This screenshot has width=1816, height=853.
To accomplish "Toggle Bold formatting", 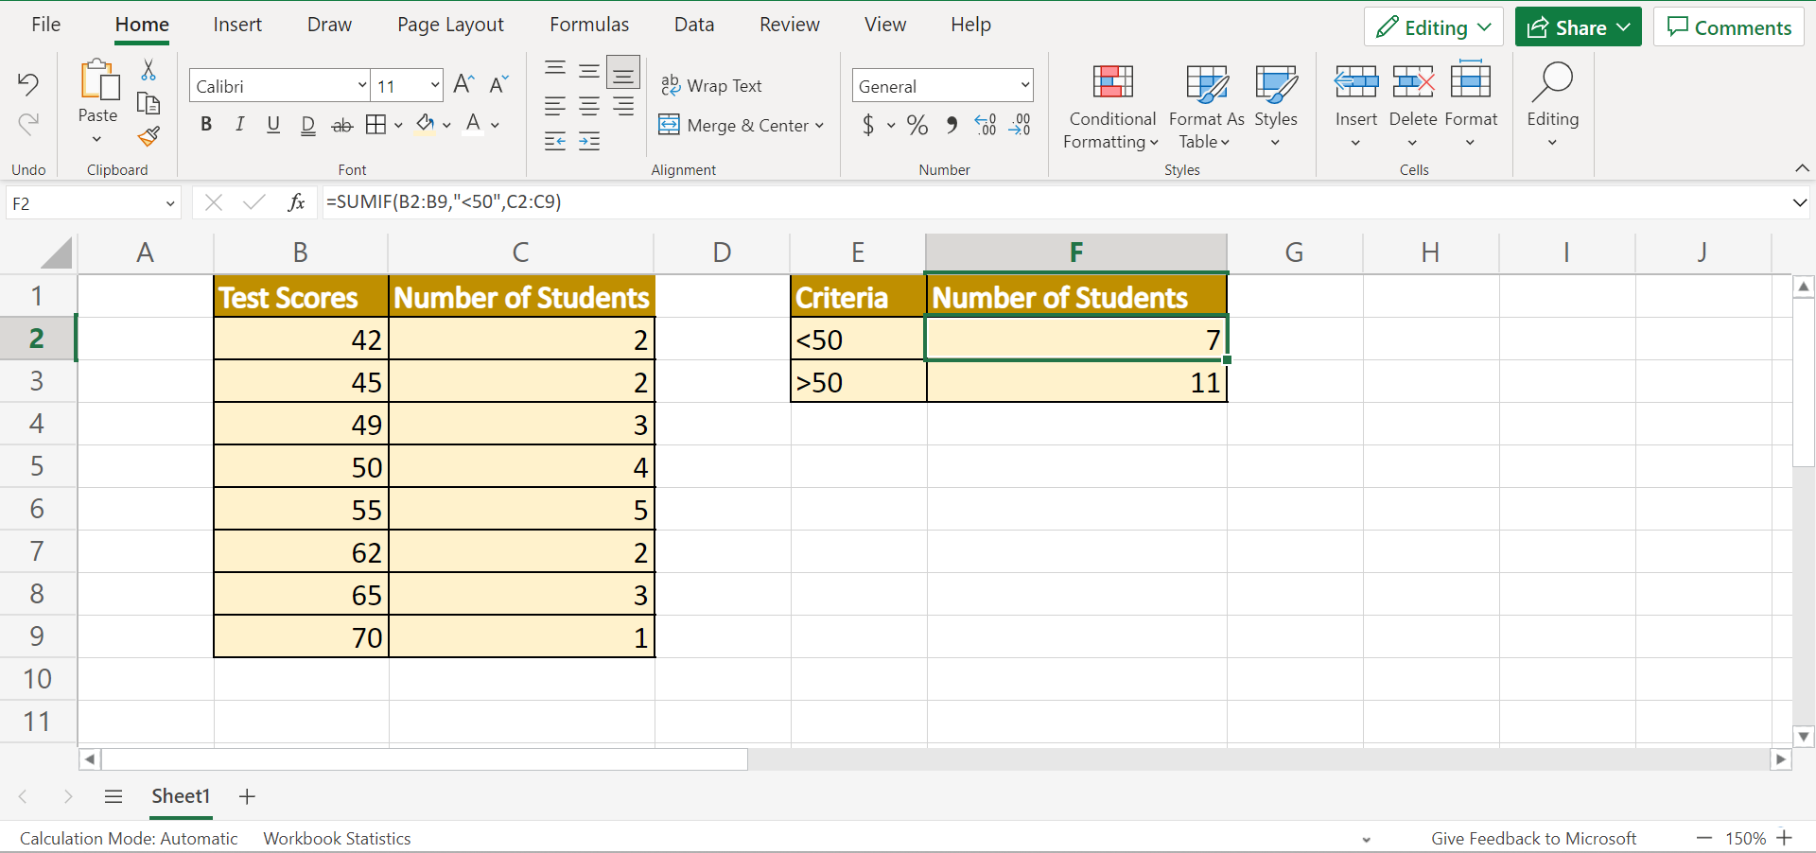I will 206,125.
